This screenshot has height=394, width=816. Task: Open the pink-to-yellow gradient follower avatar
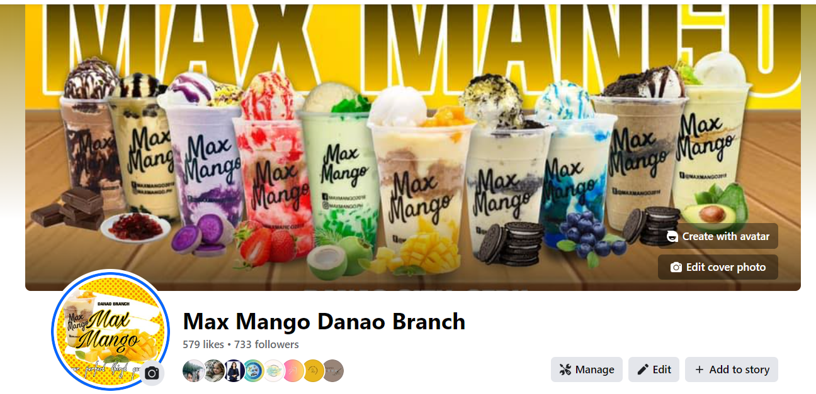pos(293,371)
